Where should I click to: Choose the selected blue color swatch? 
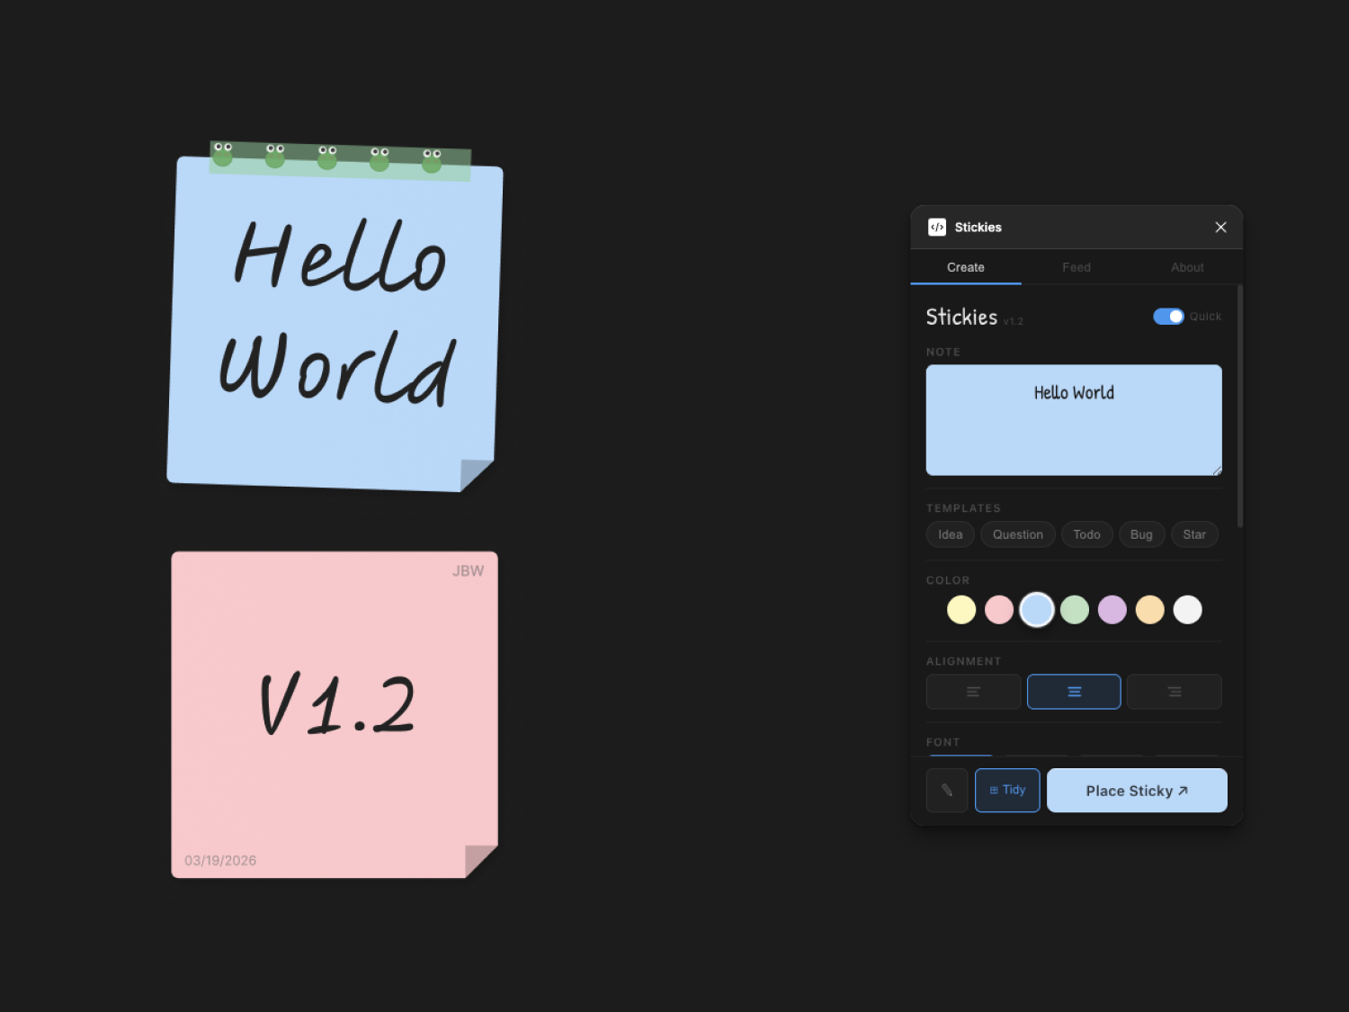point(1037,610)
